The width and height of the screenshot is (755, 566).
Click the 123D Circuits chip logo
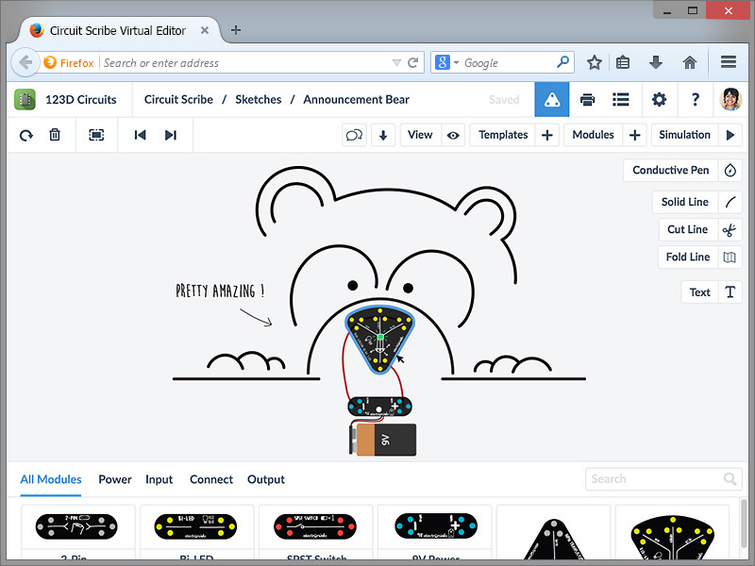click(x=25, y=100)
